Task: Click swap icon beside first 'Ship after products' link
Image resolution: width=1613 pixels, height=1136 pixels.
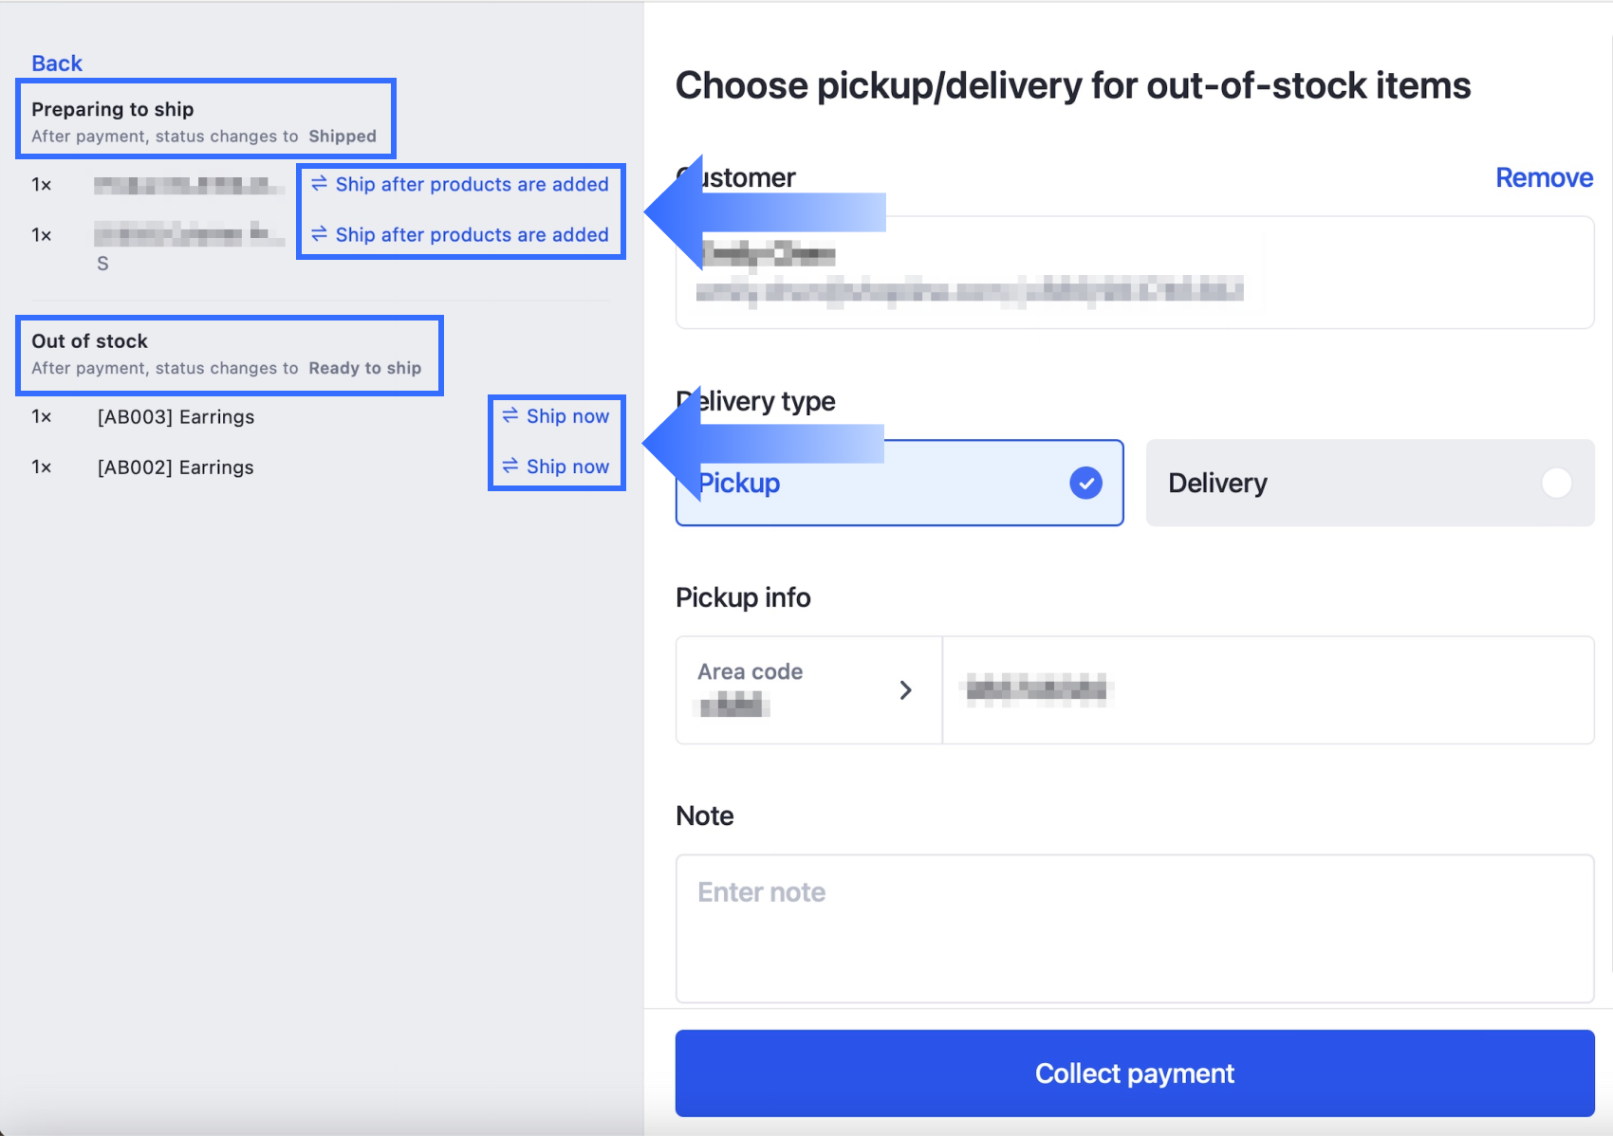Action: 319,183
